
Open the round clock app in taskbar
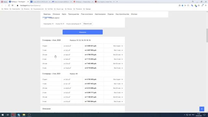(29, 115)
